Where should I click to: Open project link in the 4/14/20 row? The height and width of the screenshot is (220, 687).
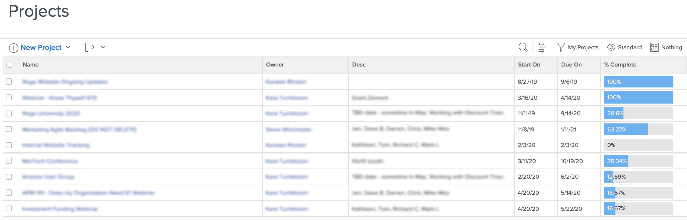(59, 98)
